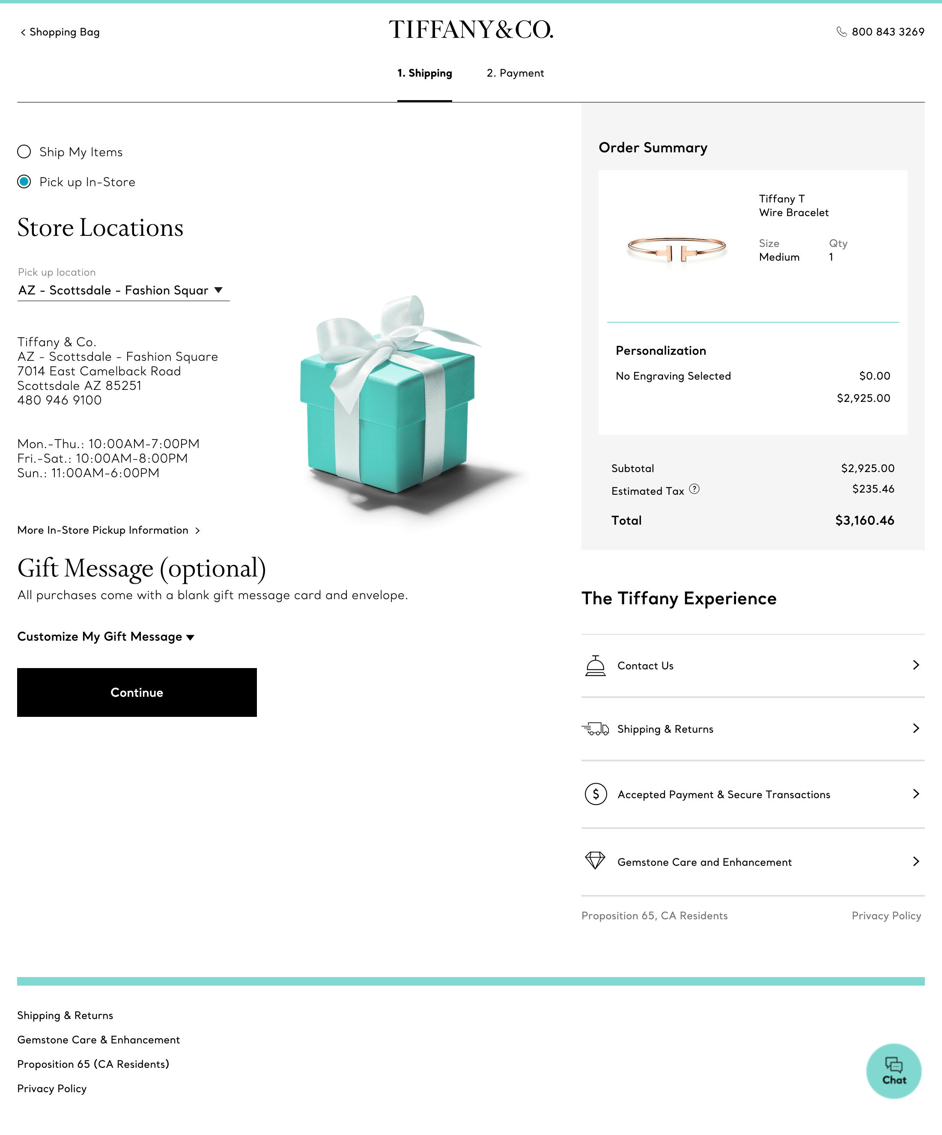The width and height of the screenshot is (942, 1135).
Task: Select the 1. Shipping tab
Action: [x=424, y=73]
